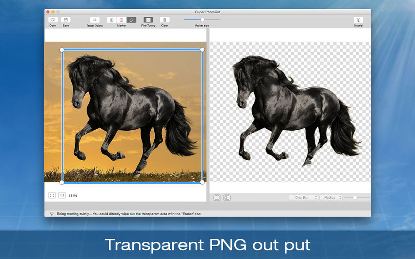The height and width of the screenshot is (259, 415).
Task: Click the fit-to-screen zoom icon
Action: [x=52, y=194]
